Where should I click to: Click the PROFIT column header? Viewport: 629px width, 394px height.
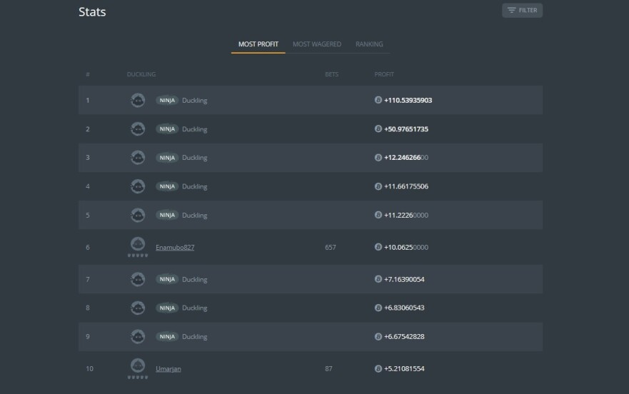click(x=384, y=74)
